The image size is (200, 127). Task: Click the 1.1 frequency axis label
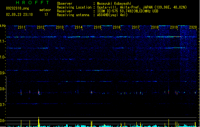point(3,42)
